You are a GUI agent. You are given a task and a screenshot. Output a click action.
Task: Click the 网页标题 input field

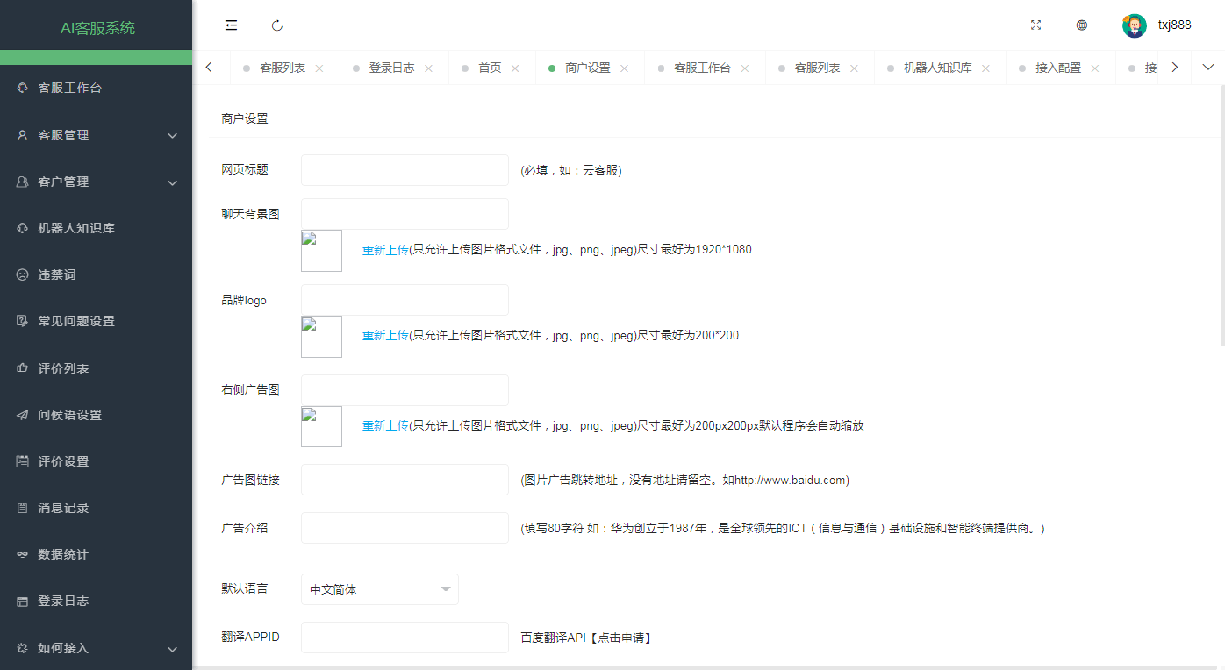pos(405,170)
